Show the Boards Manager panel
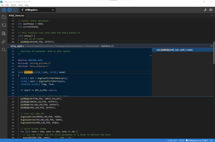The height and width of the screenshot is (142, 215). coord(4,25)
